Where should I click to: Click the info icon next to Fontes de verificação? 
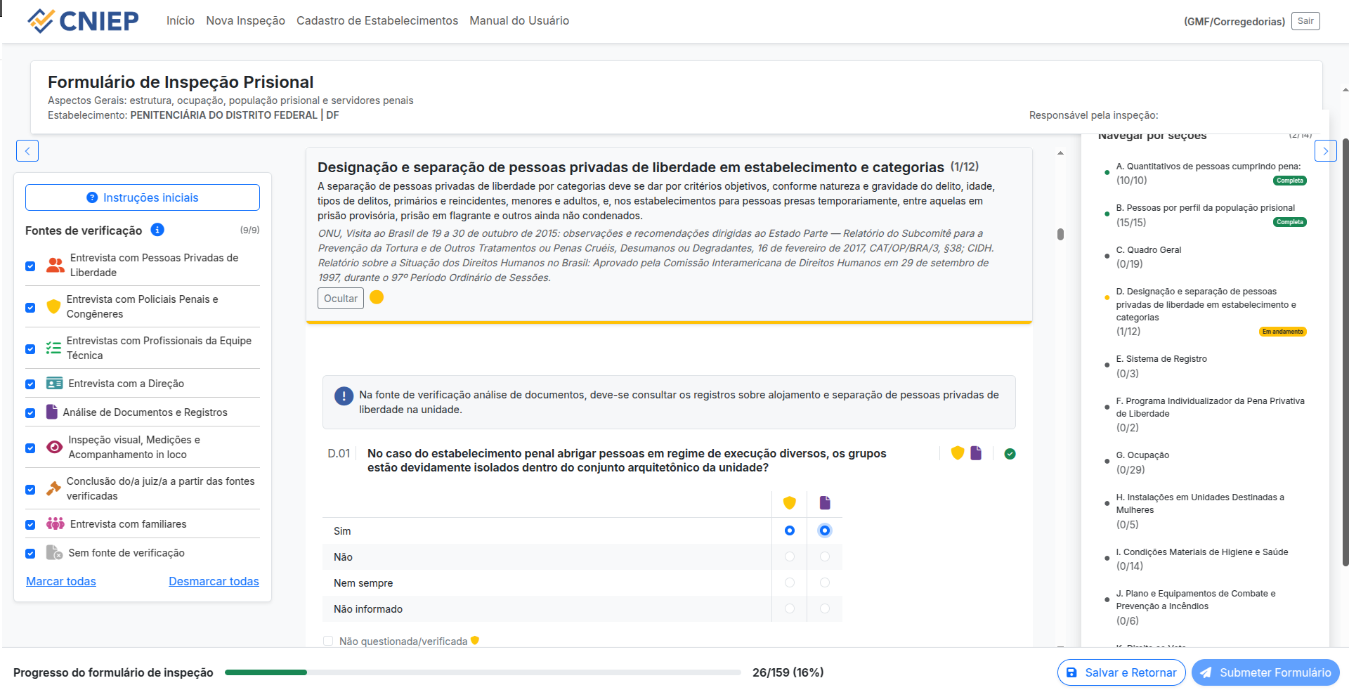click(157, 230)
